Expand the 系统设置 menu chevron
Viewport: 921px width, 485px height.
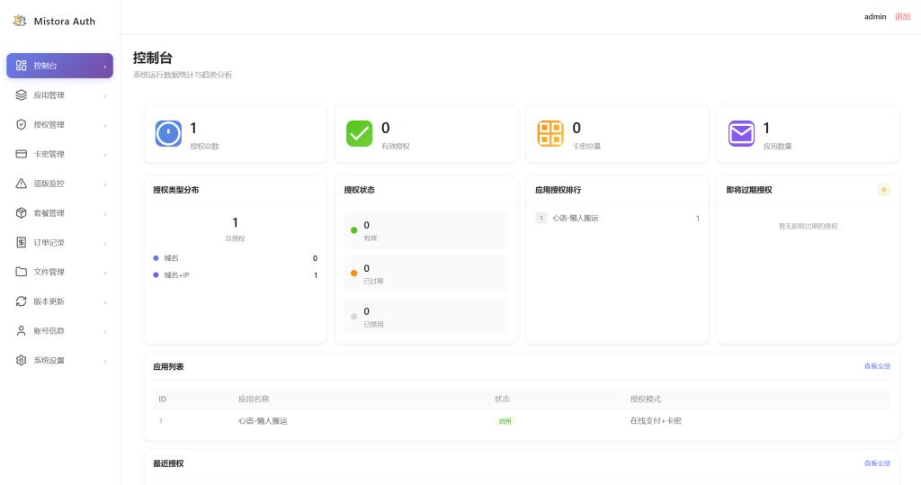tap(105, 360)
